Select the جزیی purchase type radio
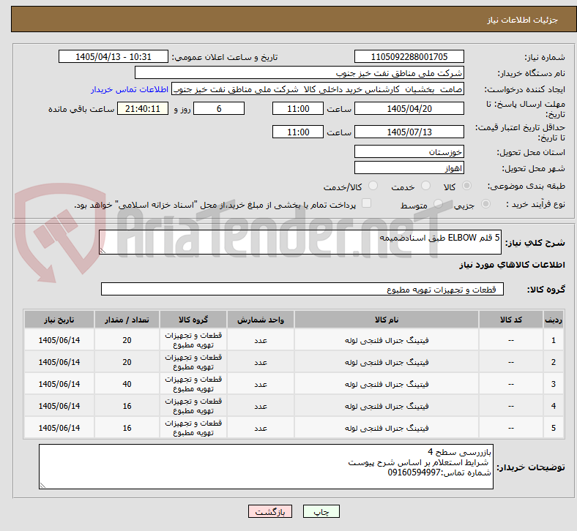Viewport: 577px width, 531px height. pyautogui.click(x=485, y=203)
